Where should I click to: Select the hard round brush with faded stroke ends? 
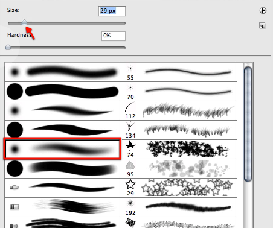63,168
